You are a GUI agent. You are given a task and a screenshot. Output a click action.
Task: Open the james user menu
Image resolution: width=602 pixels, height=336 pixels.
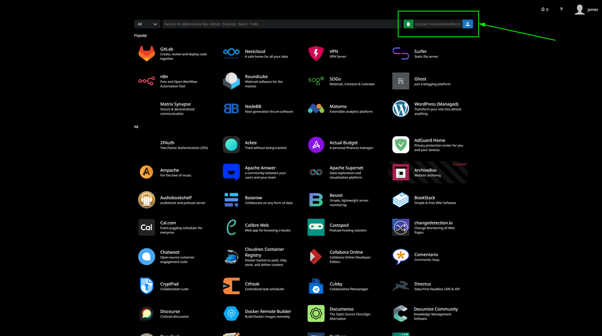click(x=586, y=9)
